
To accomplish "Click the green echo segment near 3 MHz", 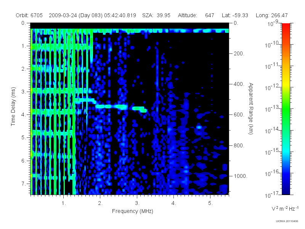I will (x=140, y=109).
